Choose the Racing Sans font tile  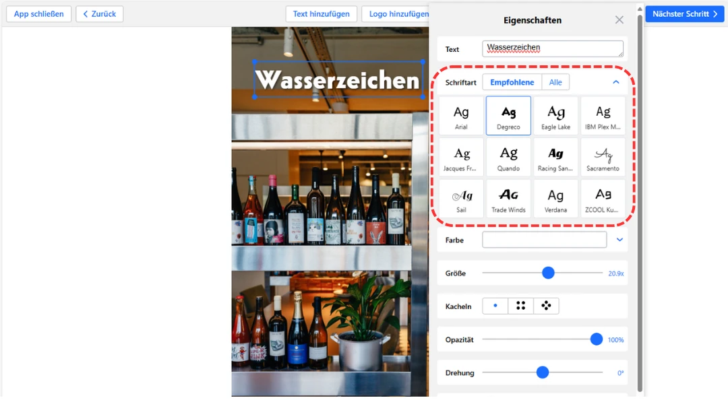[555, 158]
